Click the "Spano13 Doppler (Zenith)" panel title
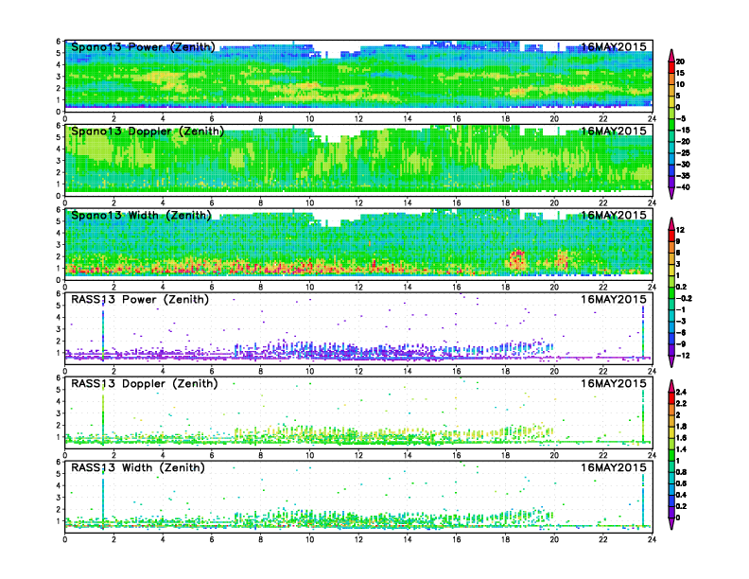The width and height of the screenshot is (749, 579). coord(148,131)
